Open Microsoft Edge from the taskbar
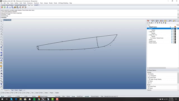The height and width of the screenshot is (101, 179). (x=16, y=99)
